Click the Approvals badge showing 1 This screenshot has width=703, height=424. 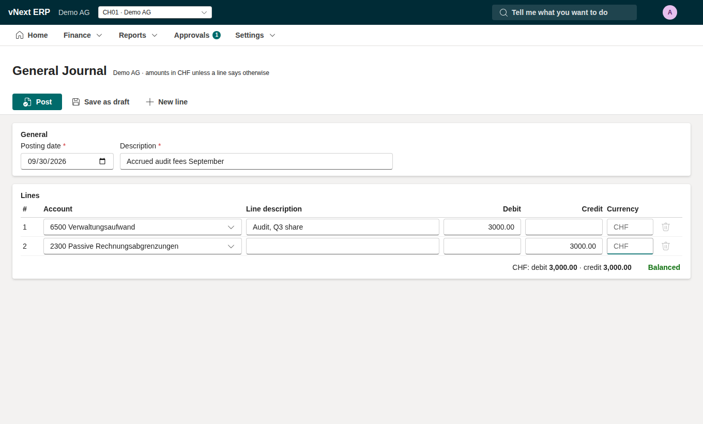point(217,35)
